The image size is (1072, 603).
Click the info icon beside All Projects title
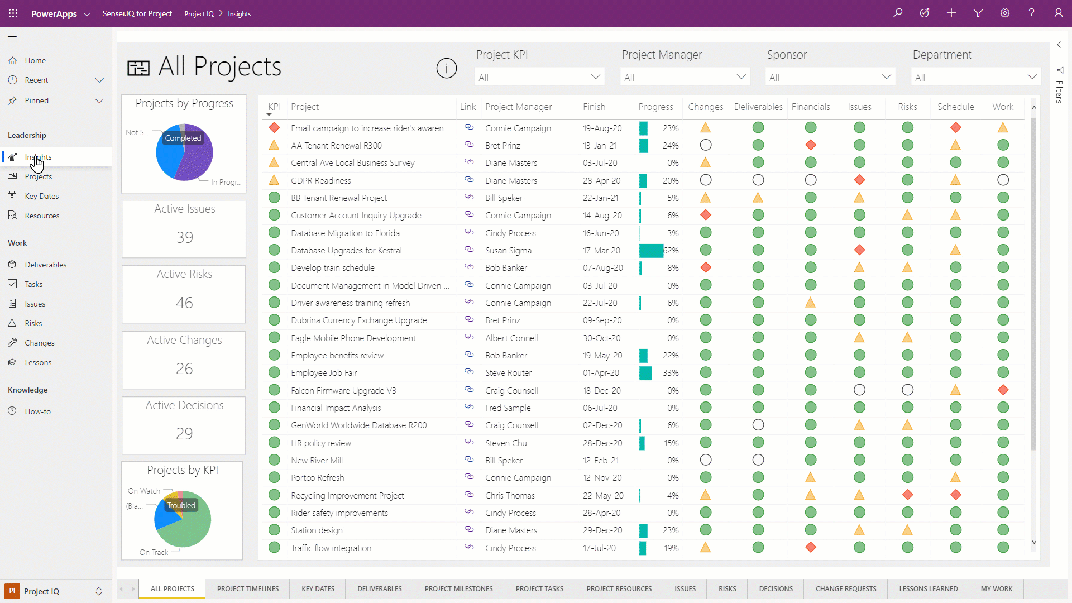point(447,68)
